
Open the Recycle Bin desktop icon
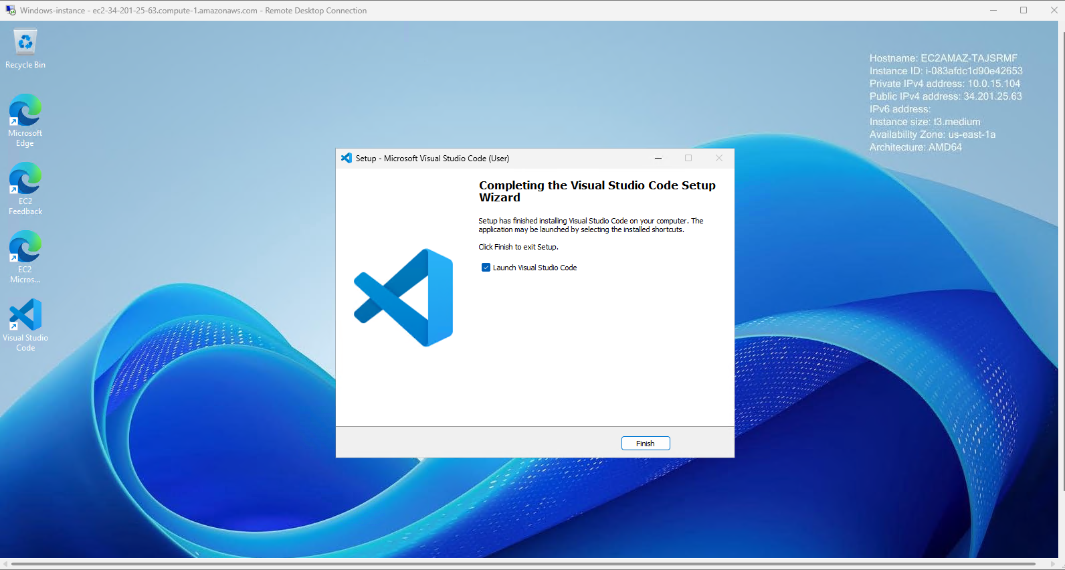pos(25,48)
